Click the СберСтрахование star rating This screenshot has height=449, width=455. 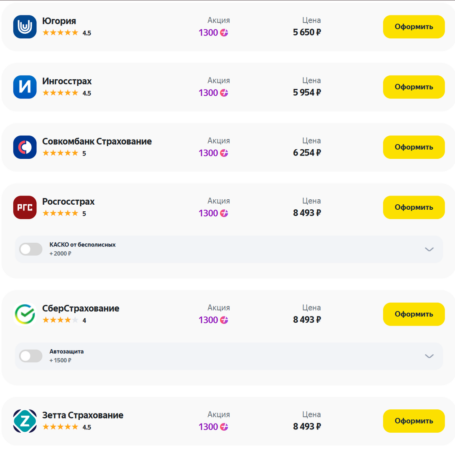pos(60,320)
